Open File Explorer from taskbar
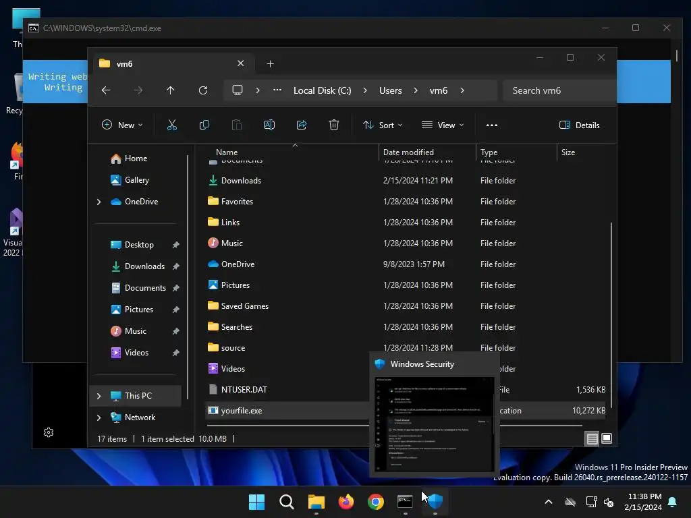Viewport: 691px width, 518px height. tap(316, 502)
